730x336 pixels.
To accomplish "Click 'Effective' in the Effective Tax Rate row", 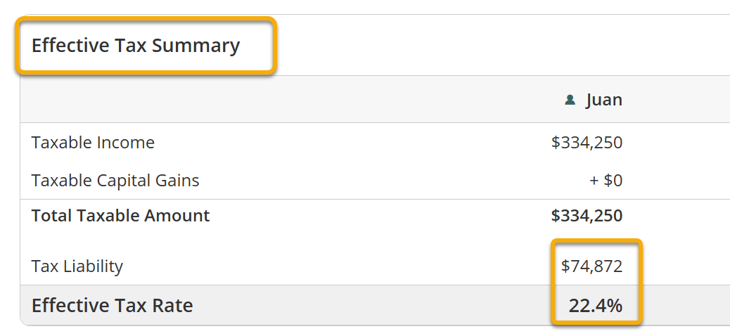I will [x=69, y=306].
